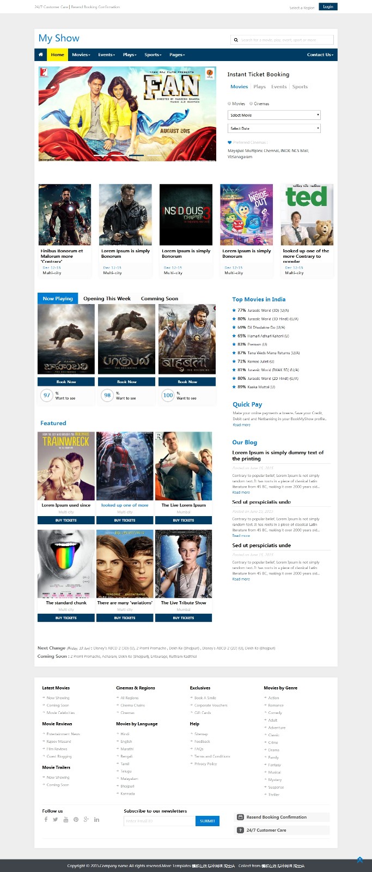Click star beside Kaaka Muttai 89%
Image resolution: width=372 pixels, height=872 pixels.
234,387
